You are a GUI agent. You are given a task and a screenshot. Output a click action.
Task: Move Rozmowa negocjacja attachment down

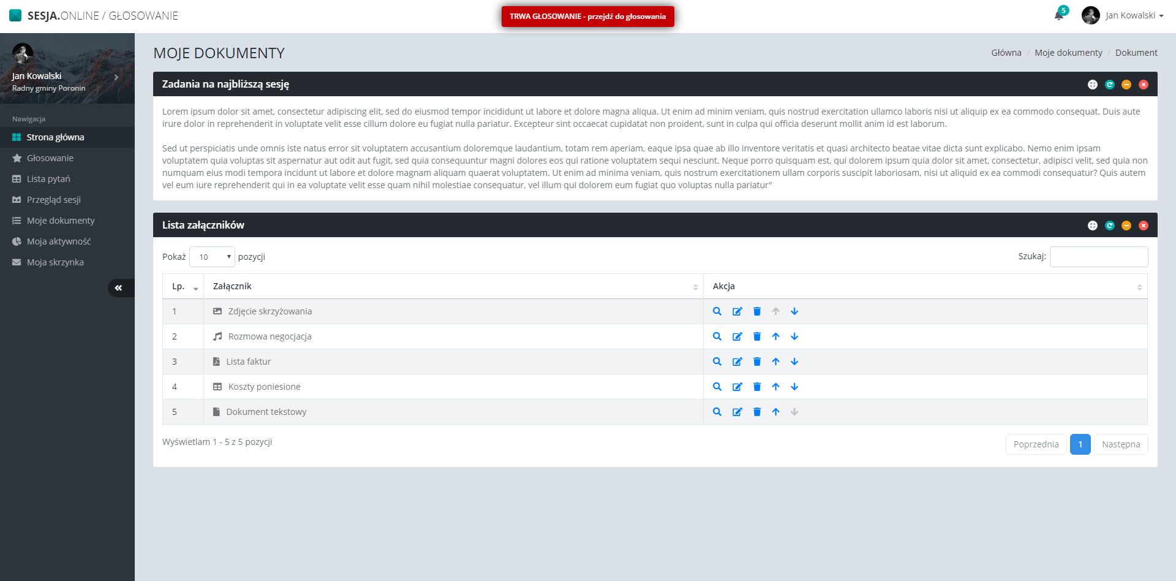click(794, 336)
